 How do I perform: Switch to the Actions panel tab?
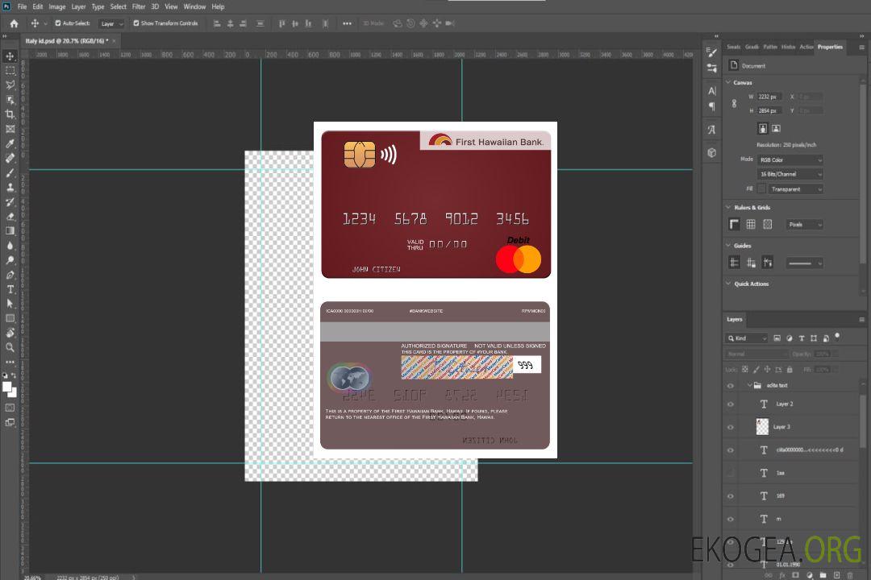click(806, 48)
